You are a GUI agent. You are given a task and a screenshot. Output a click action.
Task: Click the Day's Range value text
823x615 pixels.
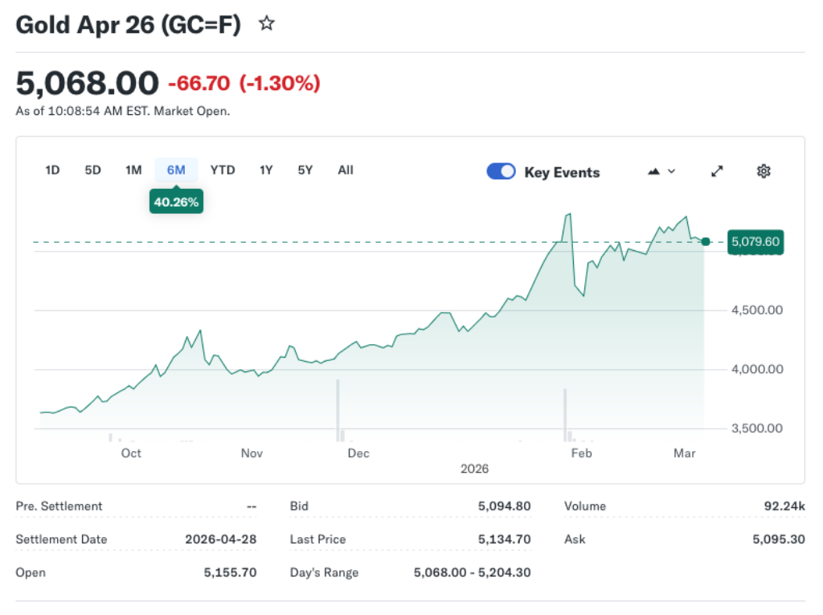(472, 572)
